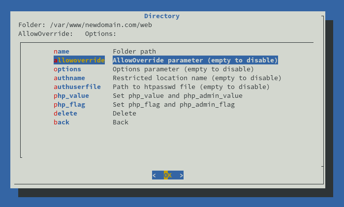Image resolution: width=344 pixels, height=207 pixels.
Task: Click 'Set php_flag and php_admin_flag' text
Action: point(174,104)
